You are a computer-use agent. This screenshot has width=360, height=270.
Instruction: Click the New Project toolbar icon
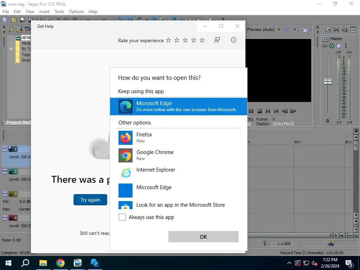coord(5,20)
